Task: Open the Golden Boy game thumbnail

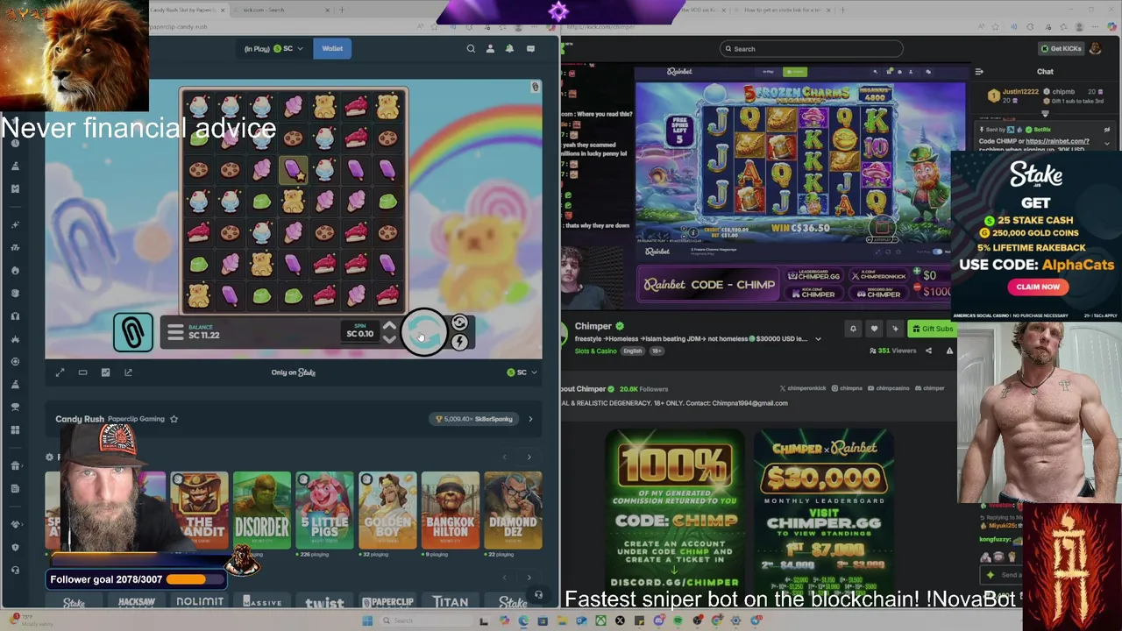Action: click(x=387, y=510)
